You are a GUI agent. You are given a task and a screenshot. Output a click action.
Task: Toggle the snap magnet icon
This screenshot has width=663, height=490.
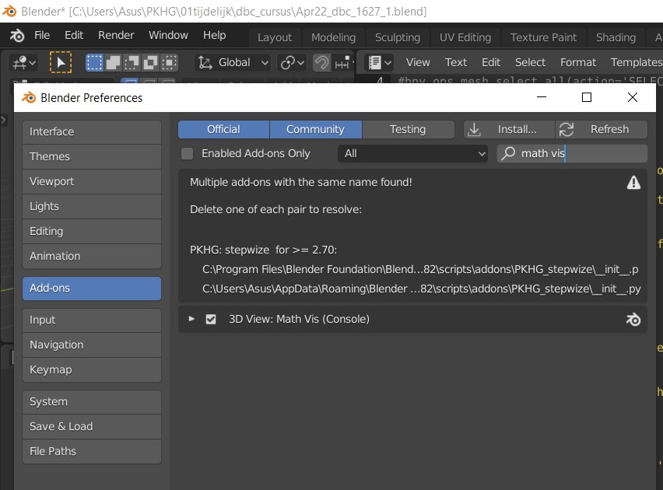pyautogui.click(x=321, y=63)
